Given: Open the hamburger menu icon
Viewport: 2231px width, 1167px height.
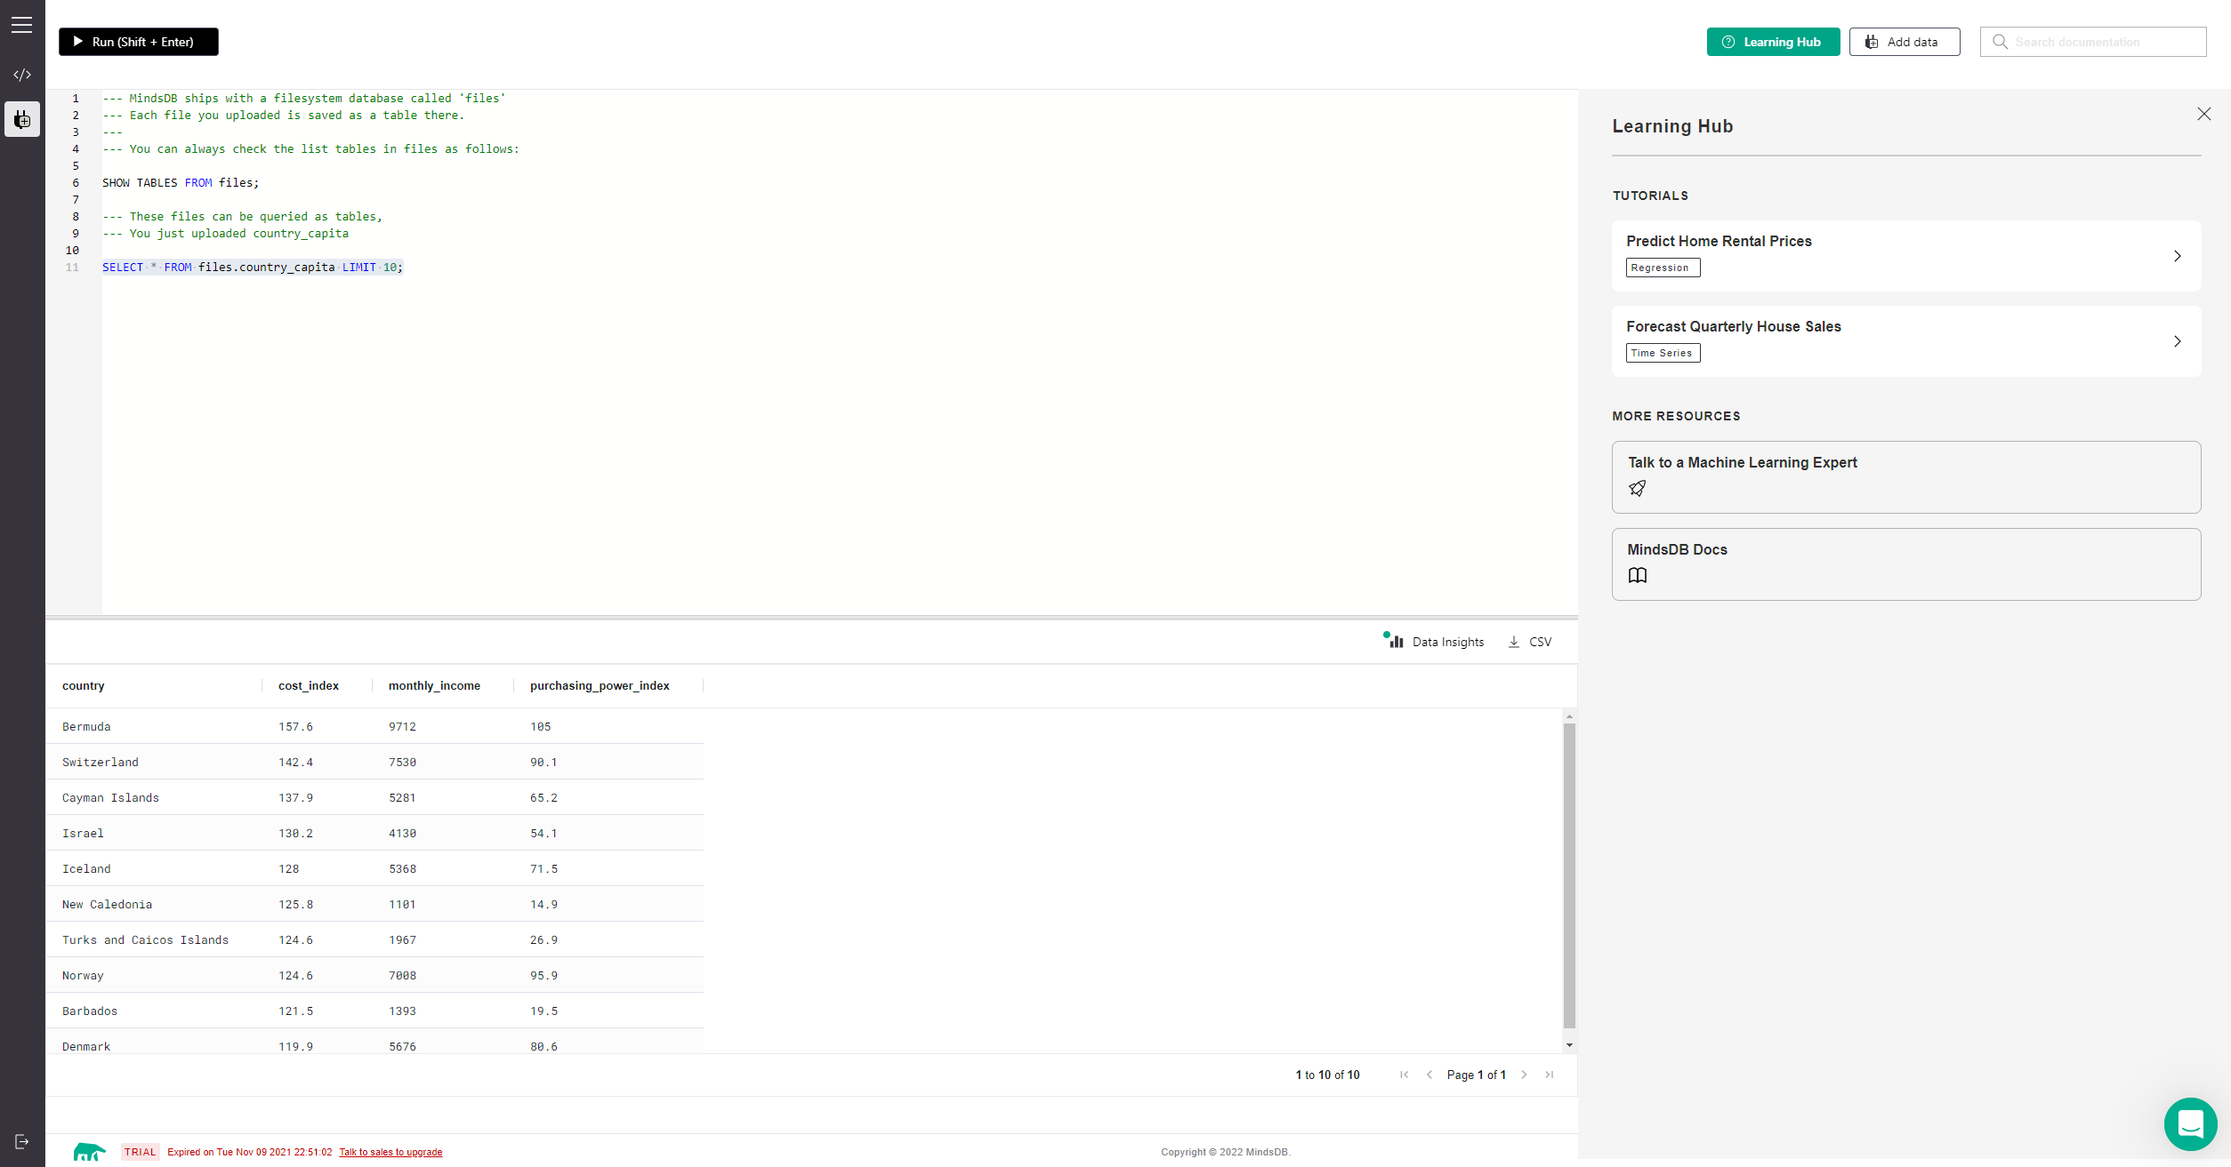Looking at the screenshot, I should (x=21, y=25).
